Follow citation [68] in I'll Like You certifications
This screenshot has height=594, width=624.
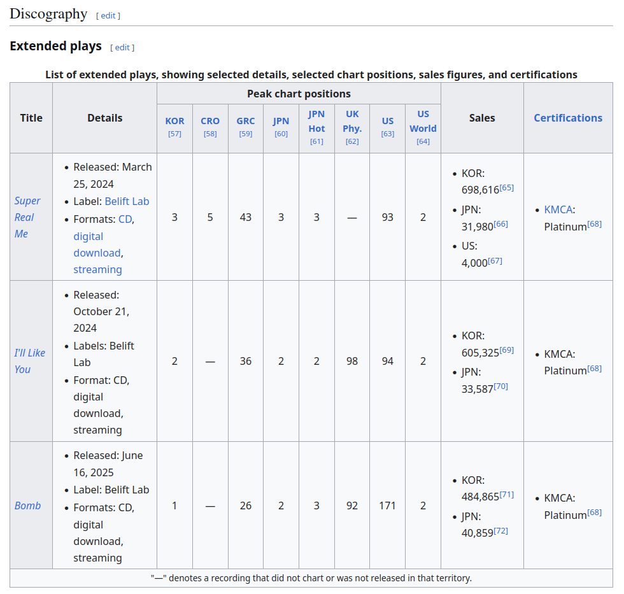coord(595,369)
